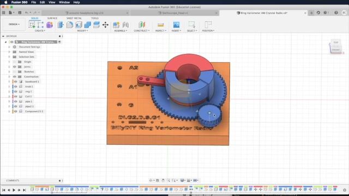Open the Viewports layout options
Viewport: 349px width, 196px height.
click(196, 180)
